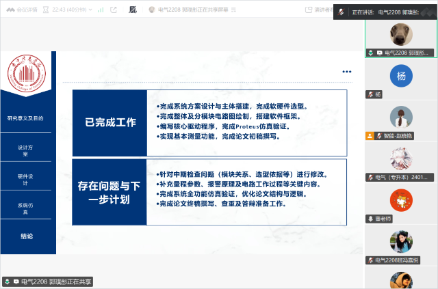Click the three dots on the slide
Viewport: 438px width, 289px height.
pyautogui.click(x=346, y=71)
